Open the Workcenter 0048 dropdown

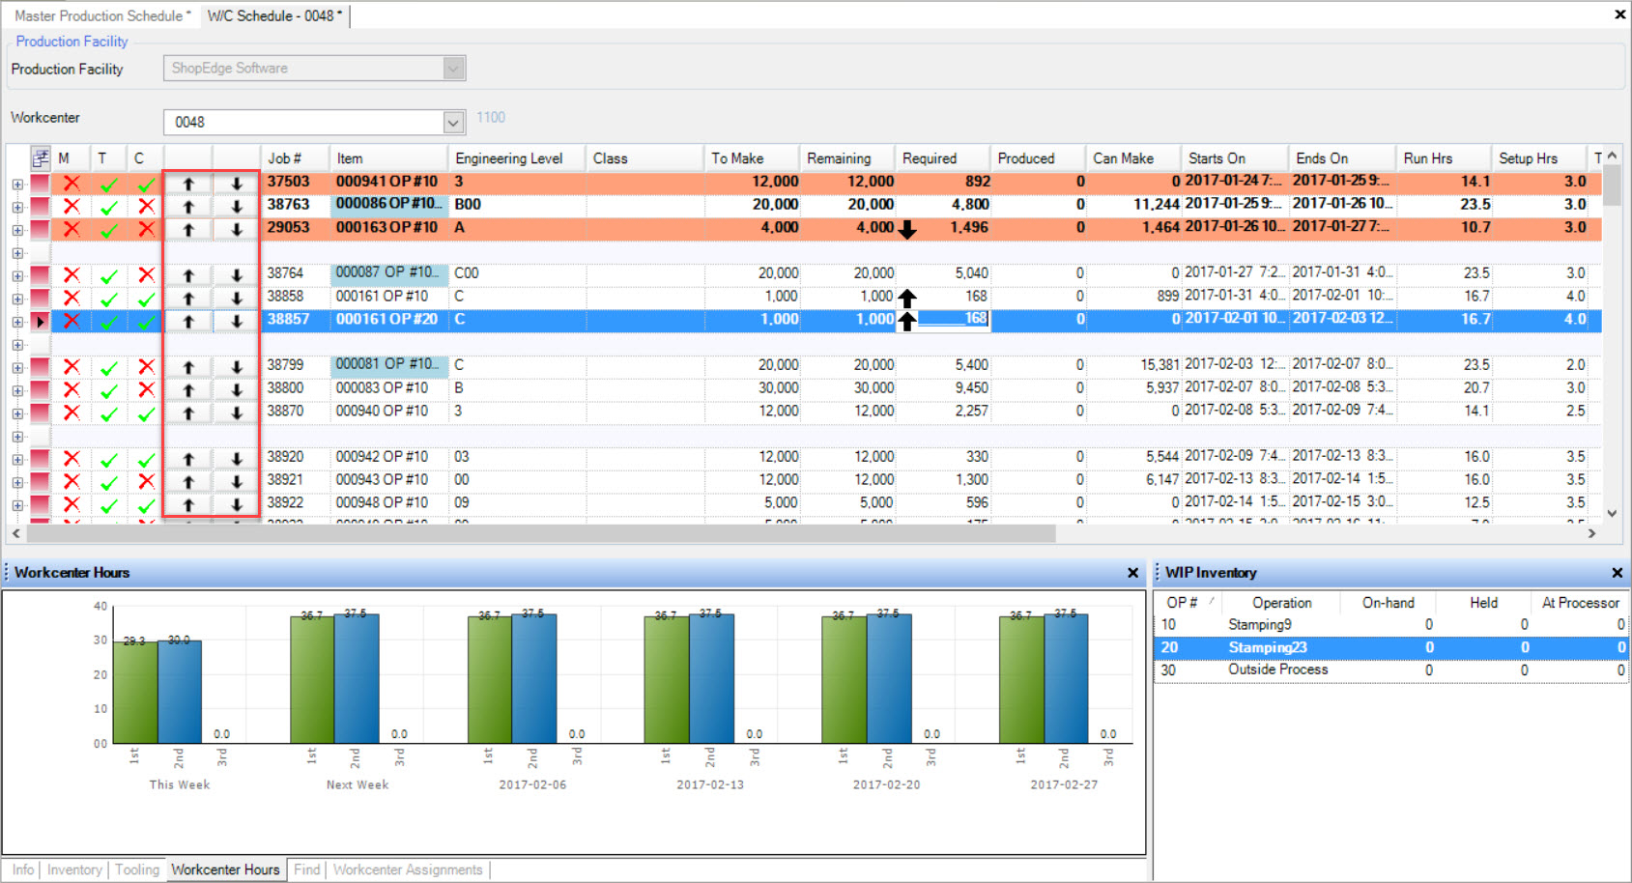pos(454,122)
